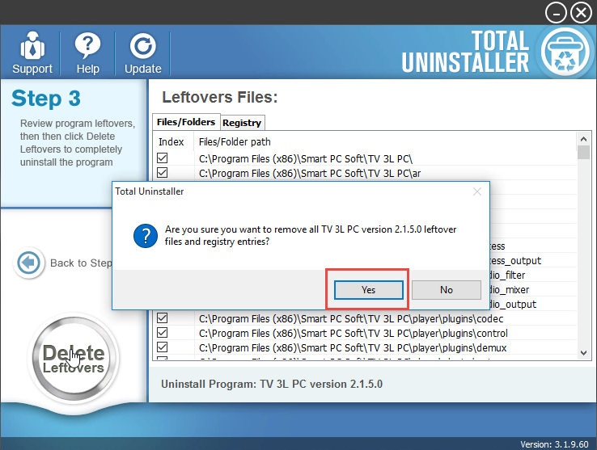The image size is (597, 450).
Task: Click the scroll up arrow of leftovers list
Action: tap(583, 139)
